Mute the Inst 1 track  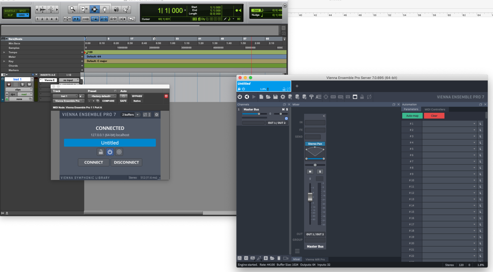(29, 85)
